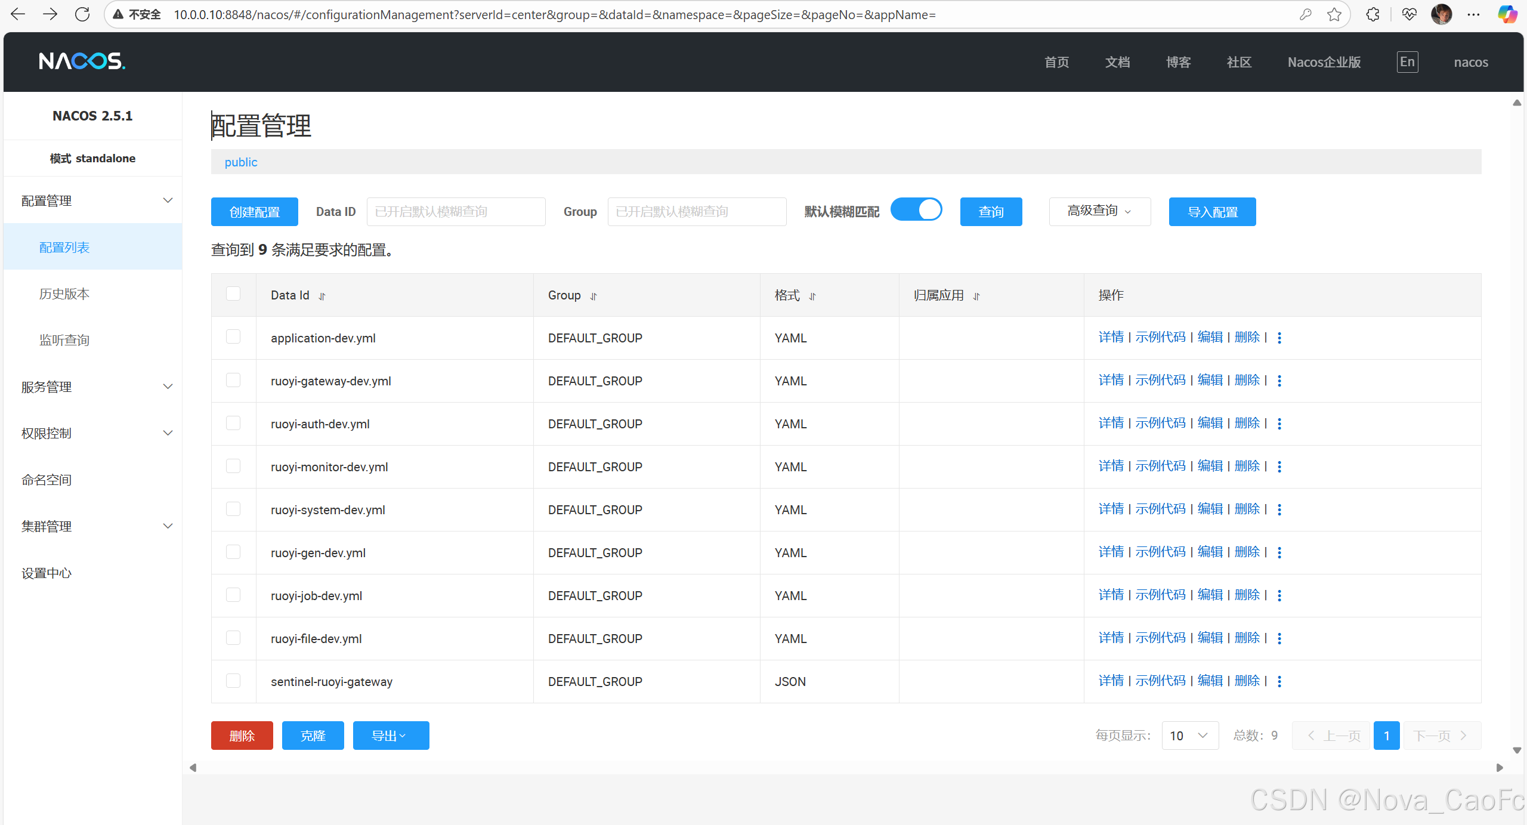
Task: Select the sentinel-ruoyi-gateway row checkbox
Action: pyautogui.click(x=233, y=680)
